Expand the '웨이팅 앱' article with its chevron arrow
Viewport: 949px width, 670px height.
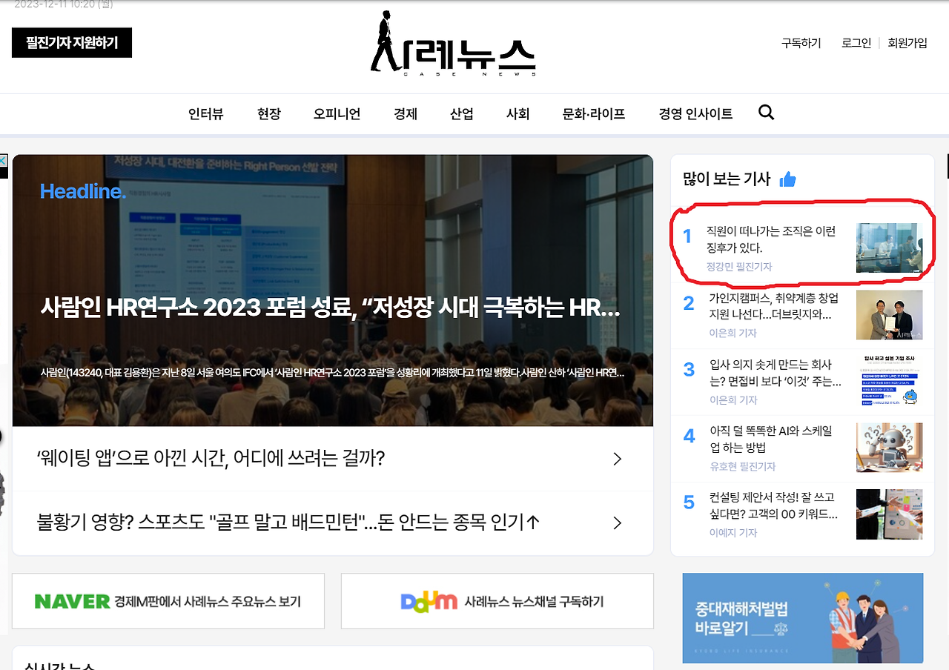coord(616,459)
